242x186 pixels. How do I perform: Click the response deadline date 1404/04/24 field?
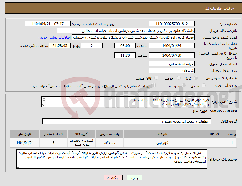point(172,45)
